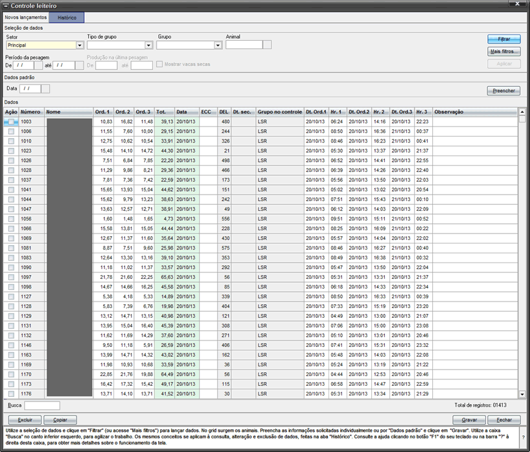The height and width of the screenshot is (452, 530).
Task: Click the 'até' date field of Período da pesagem
Action: (x=64, y=65)
